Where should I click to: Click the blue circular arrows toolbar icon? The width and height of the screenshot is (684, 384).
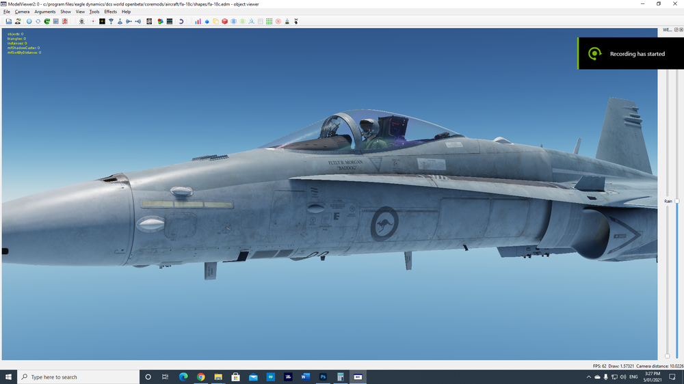click(38, 21)
